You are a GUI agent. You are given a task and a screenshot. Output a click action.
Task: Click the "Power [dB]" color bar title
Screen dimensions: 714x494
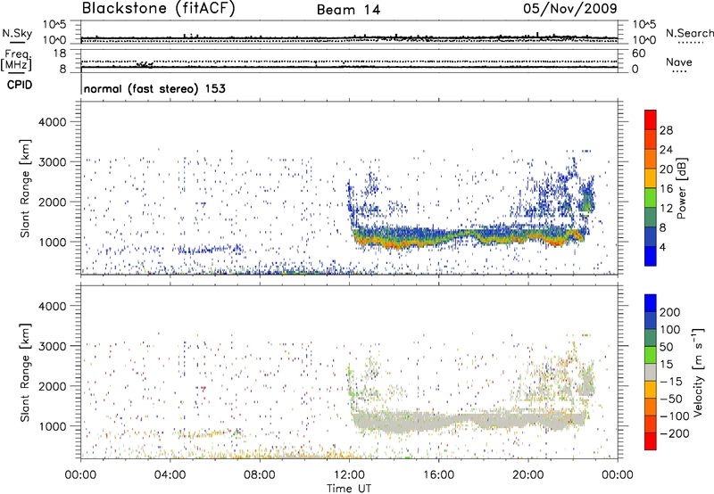point(681,188)
